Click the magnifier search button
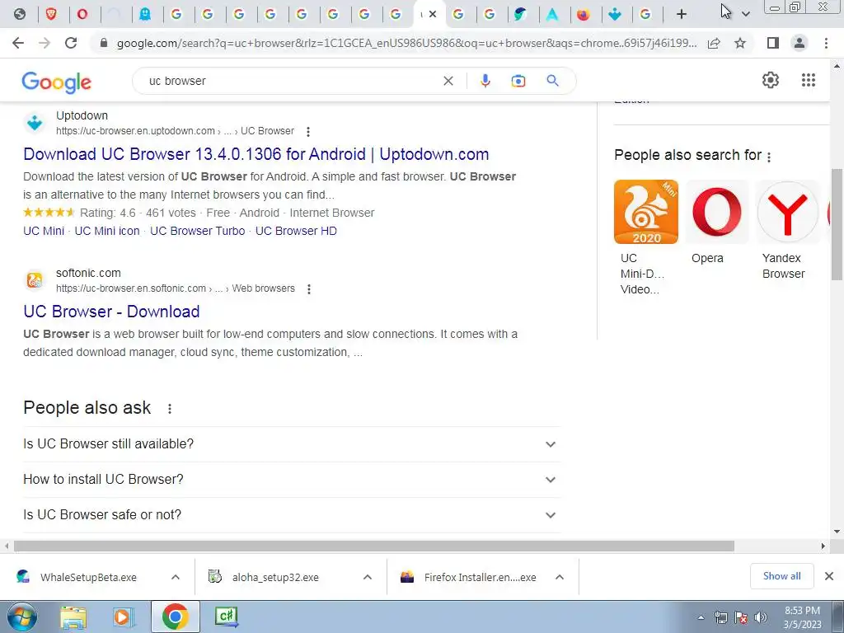Image resolution: width=844 pixels, height=633 pixels. tap(552, 81)
